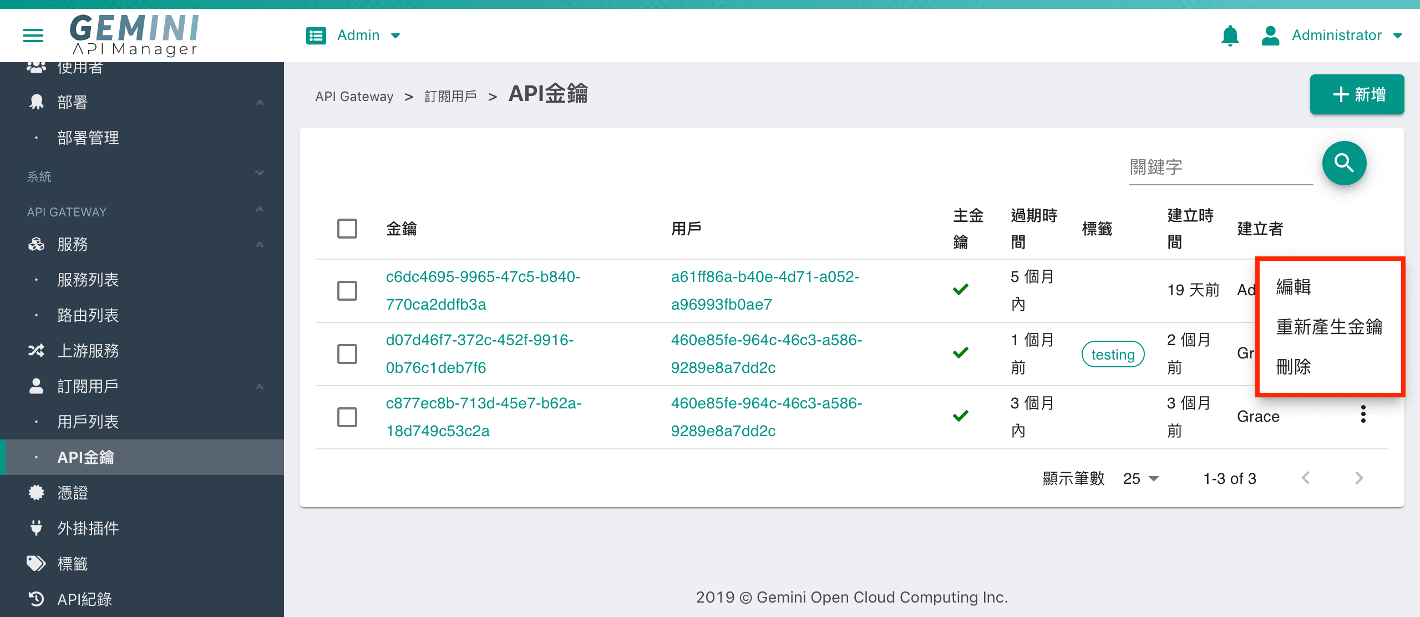Click the 標籤 column header
The height and width of the screenshot is (617, 1420).
1097,229
